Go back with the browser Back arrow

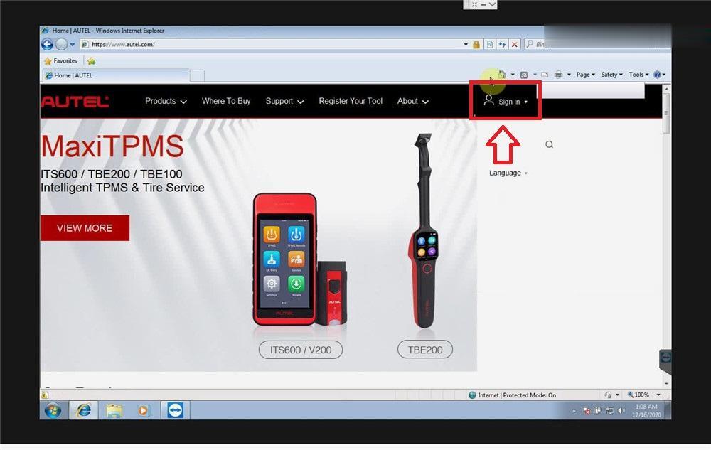pos(47,44)
